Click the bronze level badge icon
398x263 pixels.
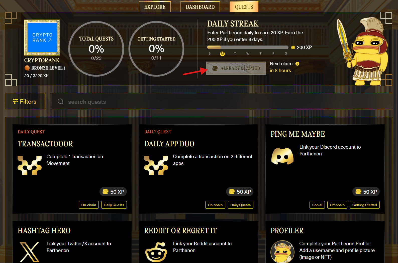27,68
